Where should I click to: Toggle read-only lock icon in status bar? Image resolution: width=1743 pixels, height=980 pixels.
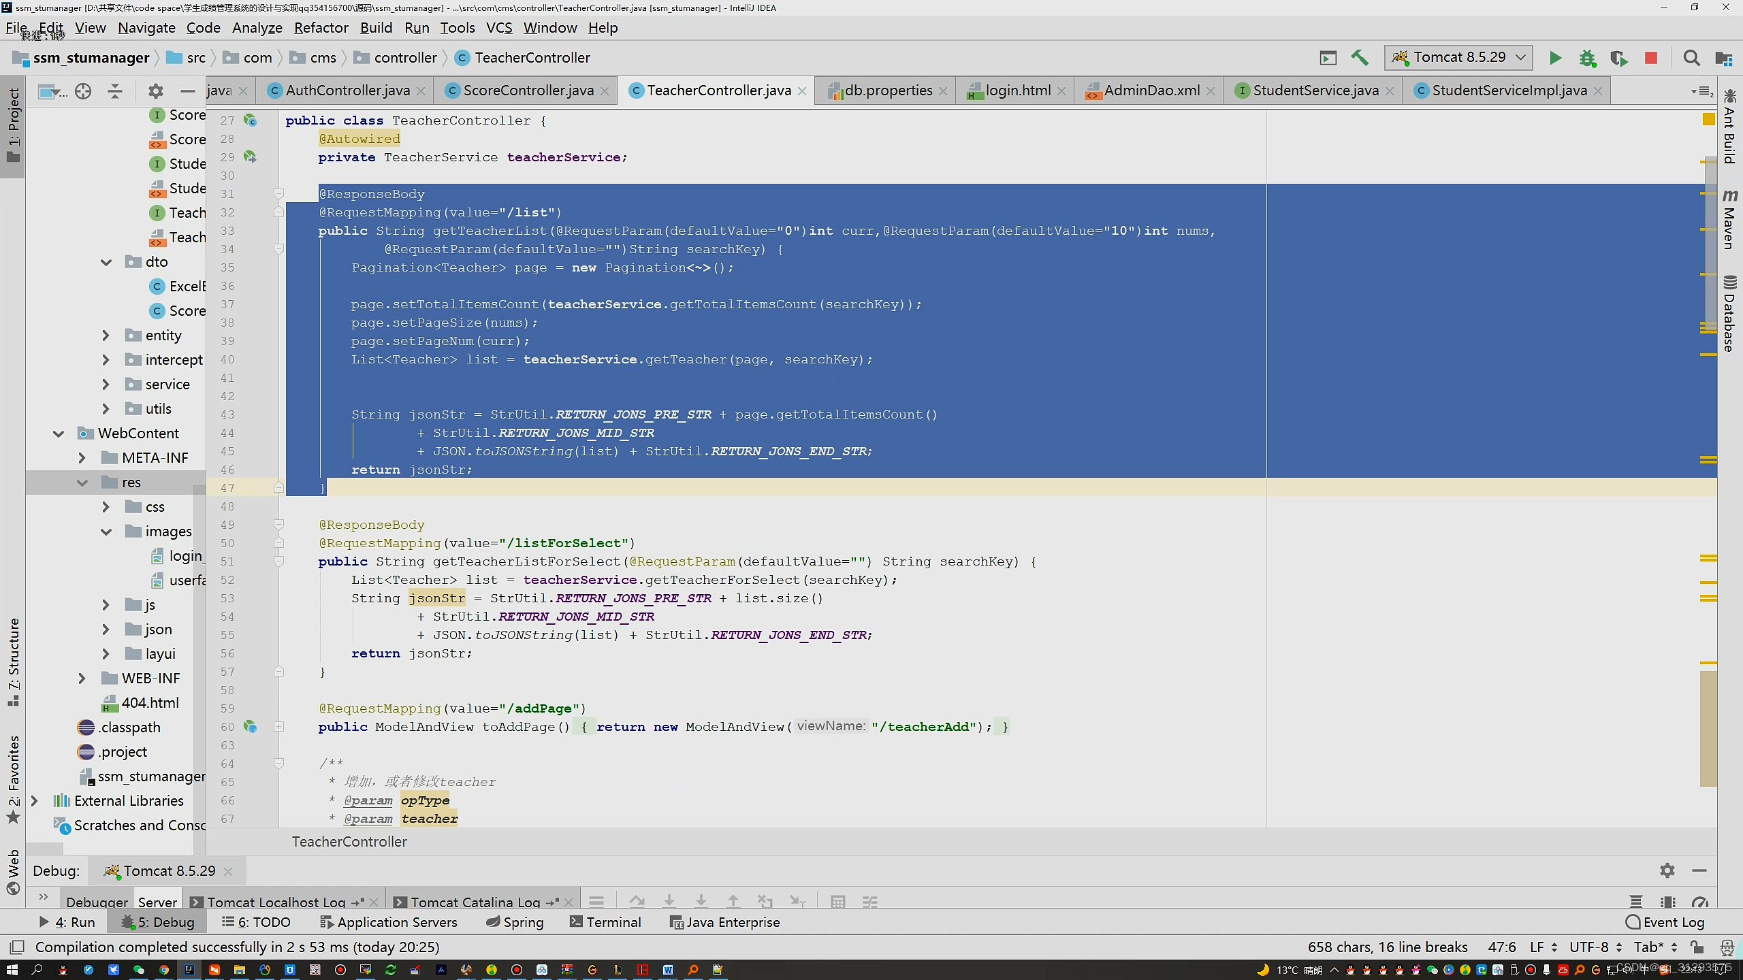click(1697, 947)
